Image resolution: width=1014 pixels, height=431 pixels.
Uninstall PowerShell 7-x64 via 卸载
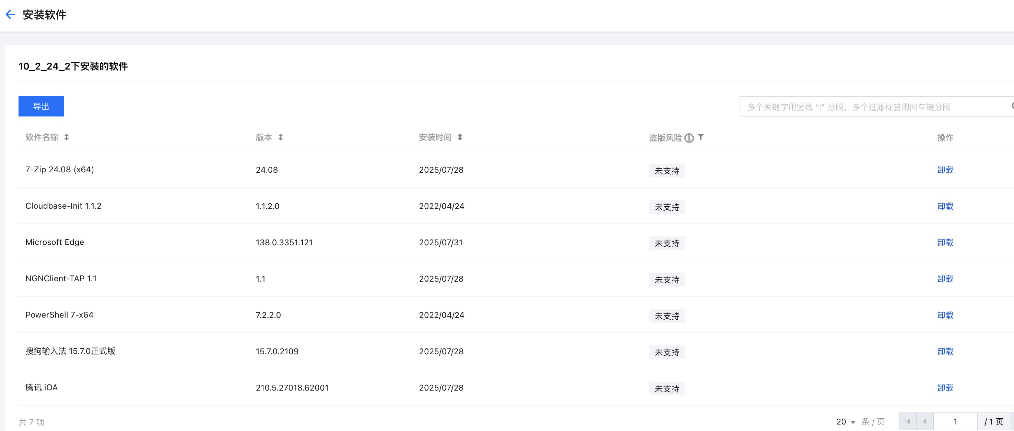tap(945, 315)
